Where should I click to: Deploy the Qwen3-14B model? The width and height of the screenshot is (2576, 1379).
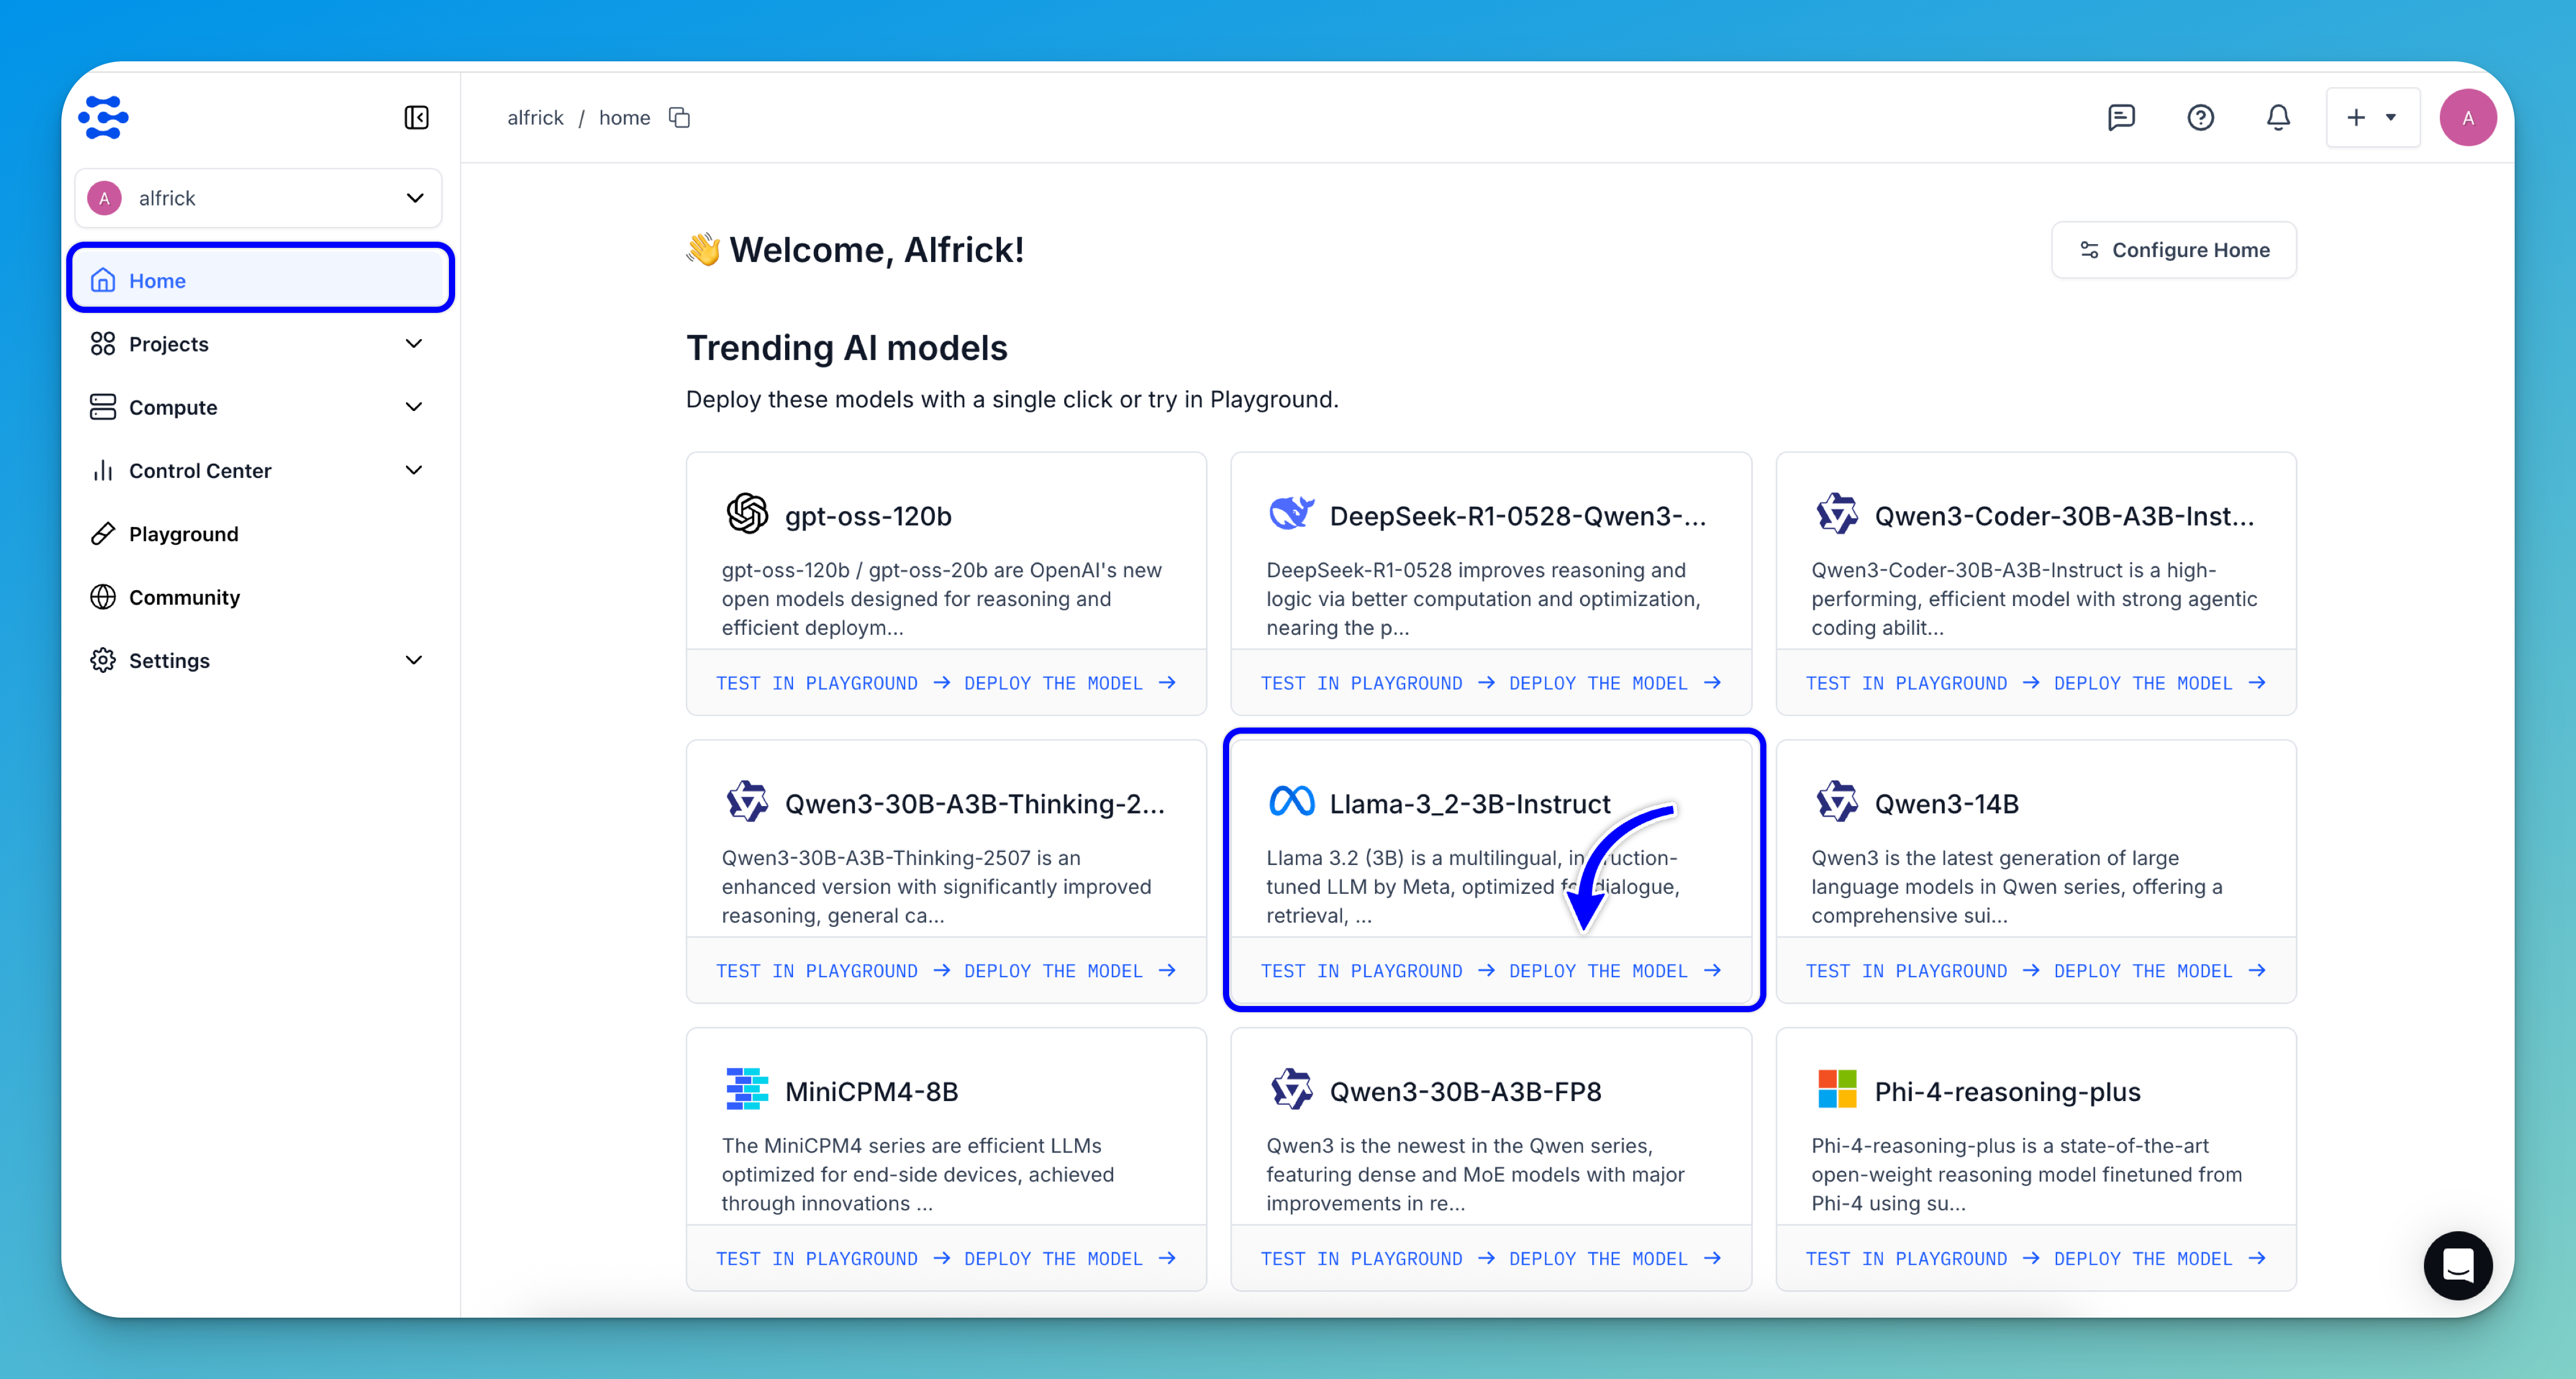[x=2160, y=971]
